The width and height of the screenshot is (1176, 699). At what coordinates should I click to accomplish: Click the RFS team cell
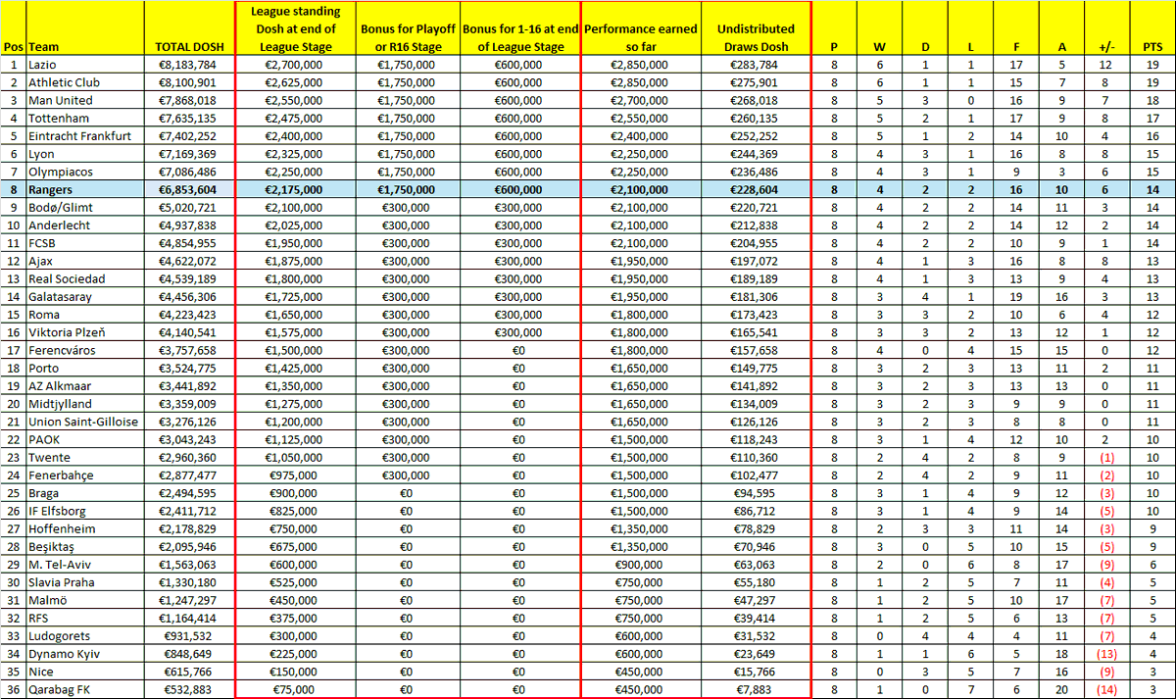tap(85, 618)
